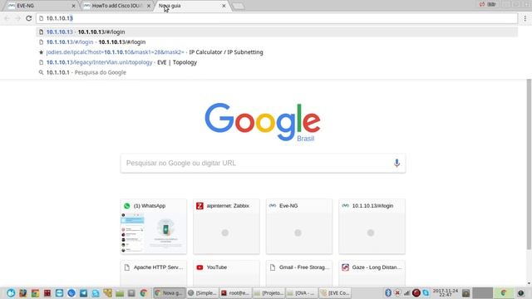Open the Eve-NG shortcut tile

tap(299, 227)
